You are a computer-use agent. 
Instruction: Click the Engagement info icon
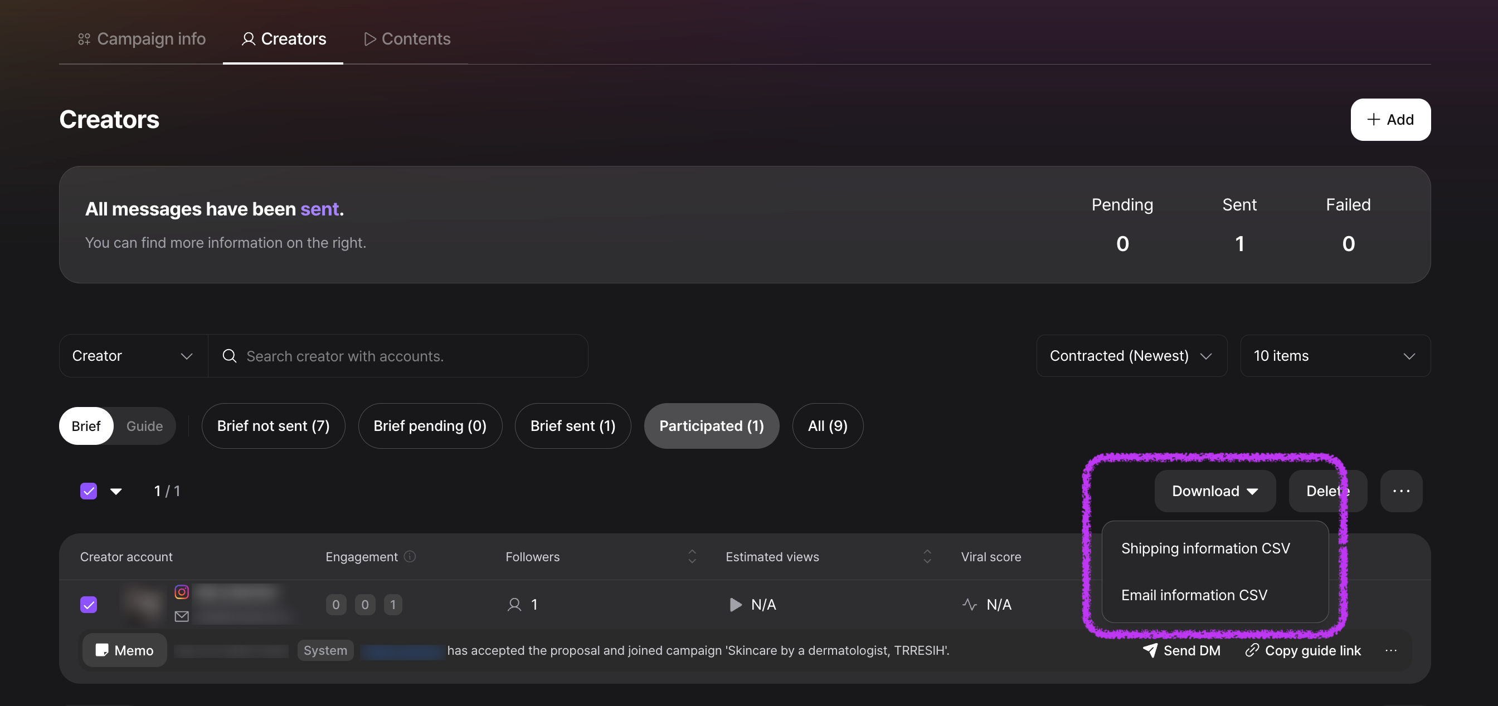pyautogui.click(x=410, y=557)
